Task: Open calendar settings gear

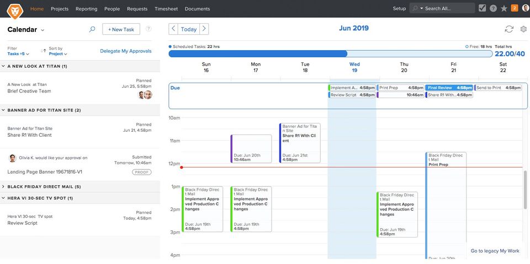Action: point(523,29)
